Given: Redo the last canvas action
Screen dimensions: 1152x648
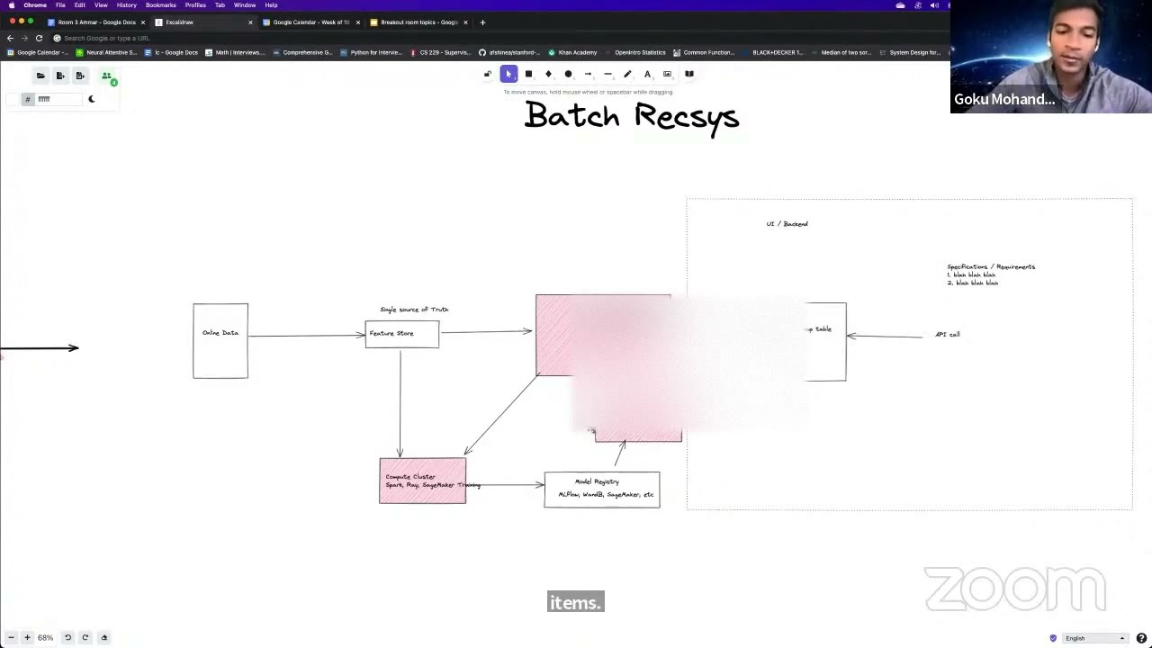Looking at the screenshot, I should coord(85,637).
